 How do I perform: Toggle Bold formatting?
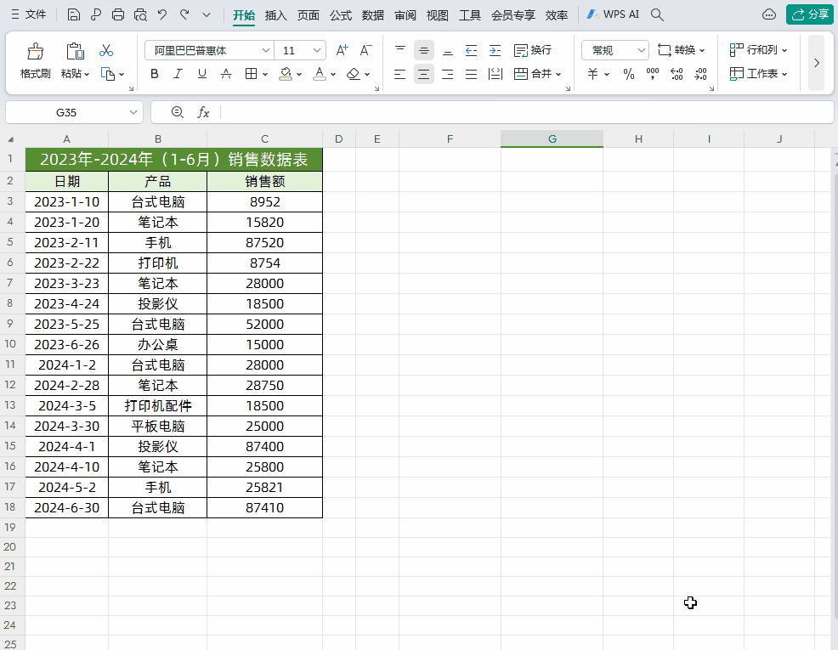click(x=155, y=75)
